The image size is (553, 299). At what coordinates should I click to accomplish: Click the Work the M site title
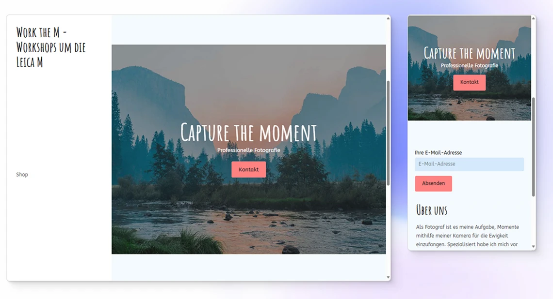(51, 47)
